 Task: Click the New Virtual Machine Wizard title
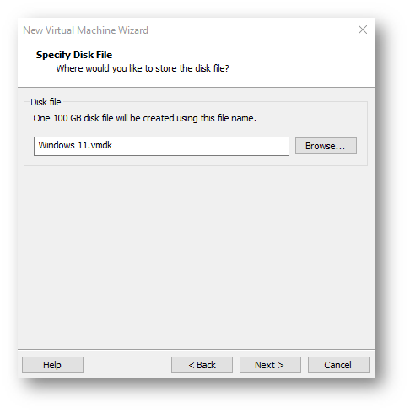(85, 30)
